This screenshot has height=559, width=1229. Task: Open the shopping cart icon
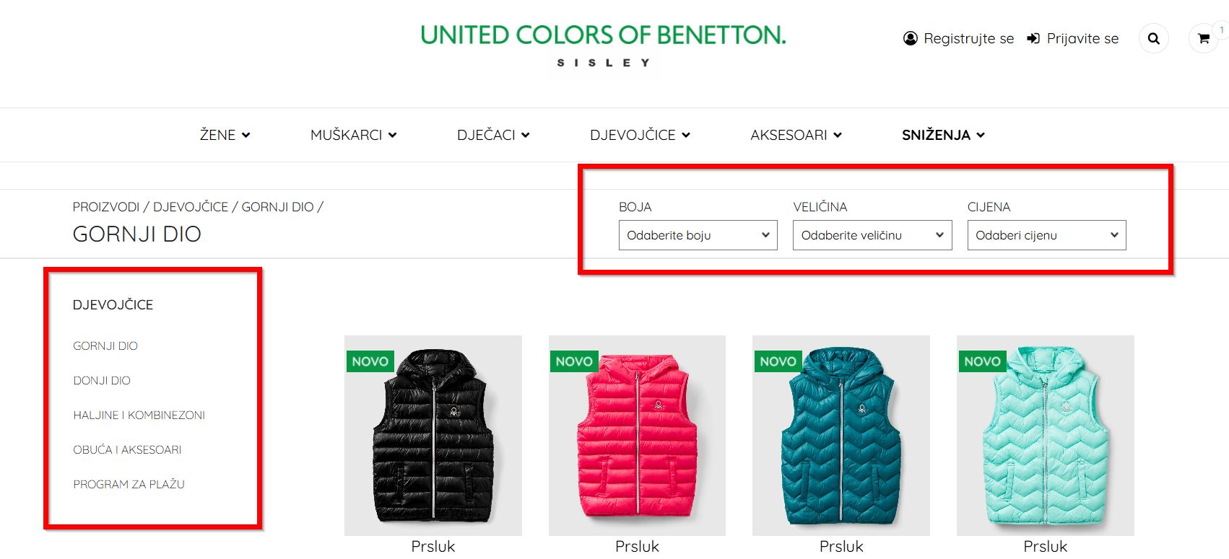(x=1202, y=38)
